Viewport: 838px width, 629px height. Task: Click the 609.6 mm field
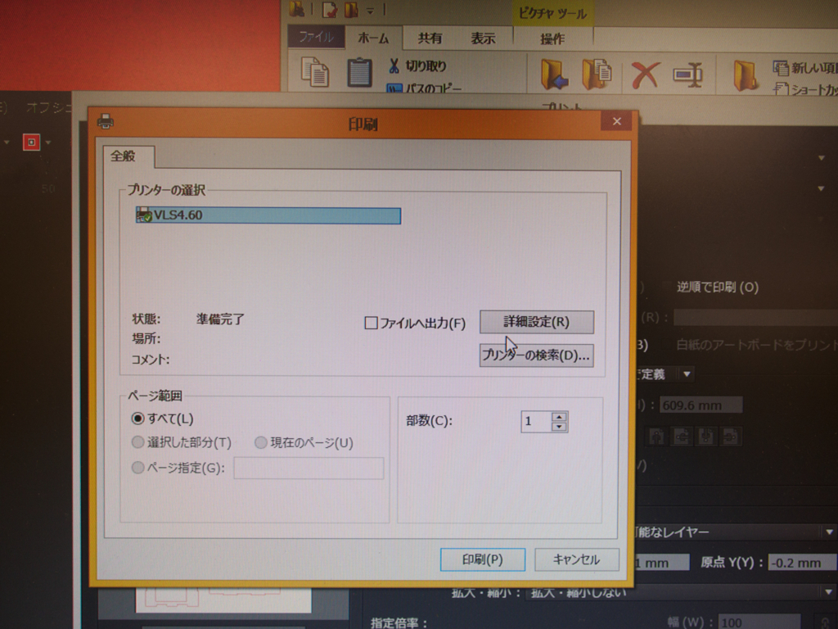pos(701,405)
